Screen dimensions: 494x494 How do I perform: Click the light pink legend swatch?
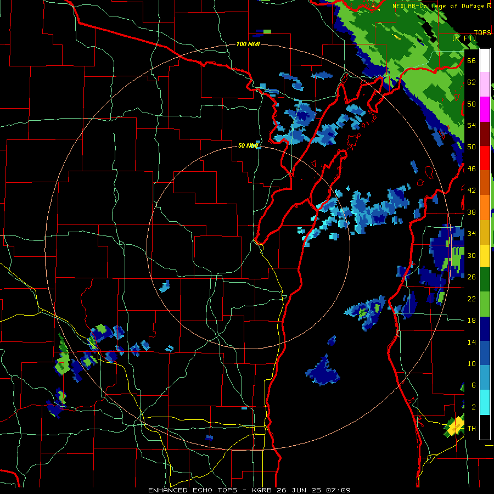pos(485,85)
